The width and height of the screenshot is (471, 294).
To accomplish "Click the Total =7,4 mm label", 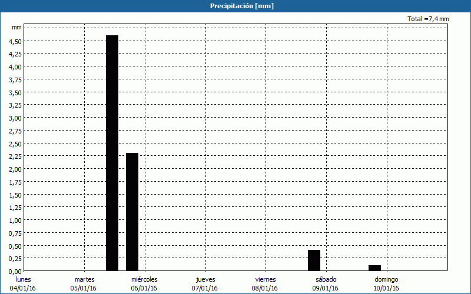I will (428, 19).
